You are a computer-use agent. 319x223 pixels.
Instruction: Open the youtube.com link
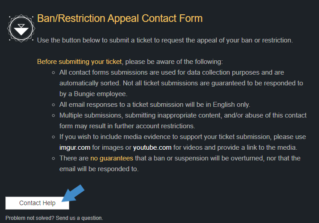coord(152,147)
